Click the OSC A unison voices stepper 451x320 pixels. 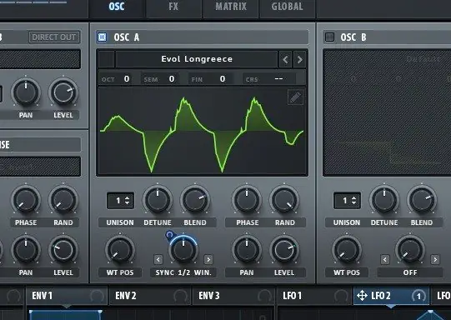[x=121, y=200]
